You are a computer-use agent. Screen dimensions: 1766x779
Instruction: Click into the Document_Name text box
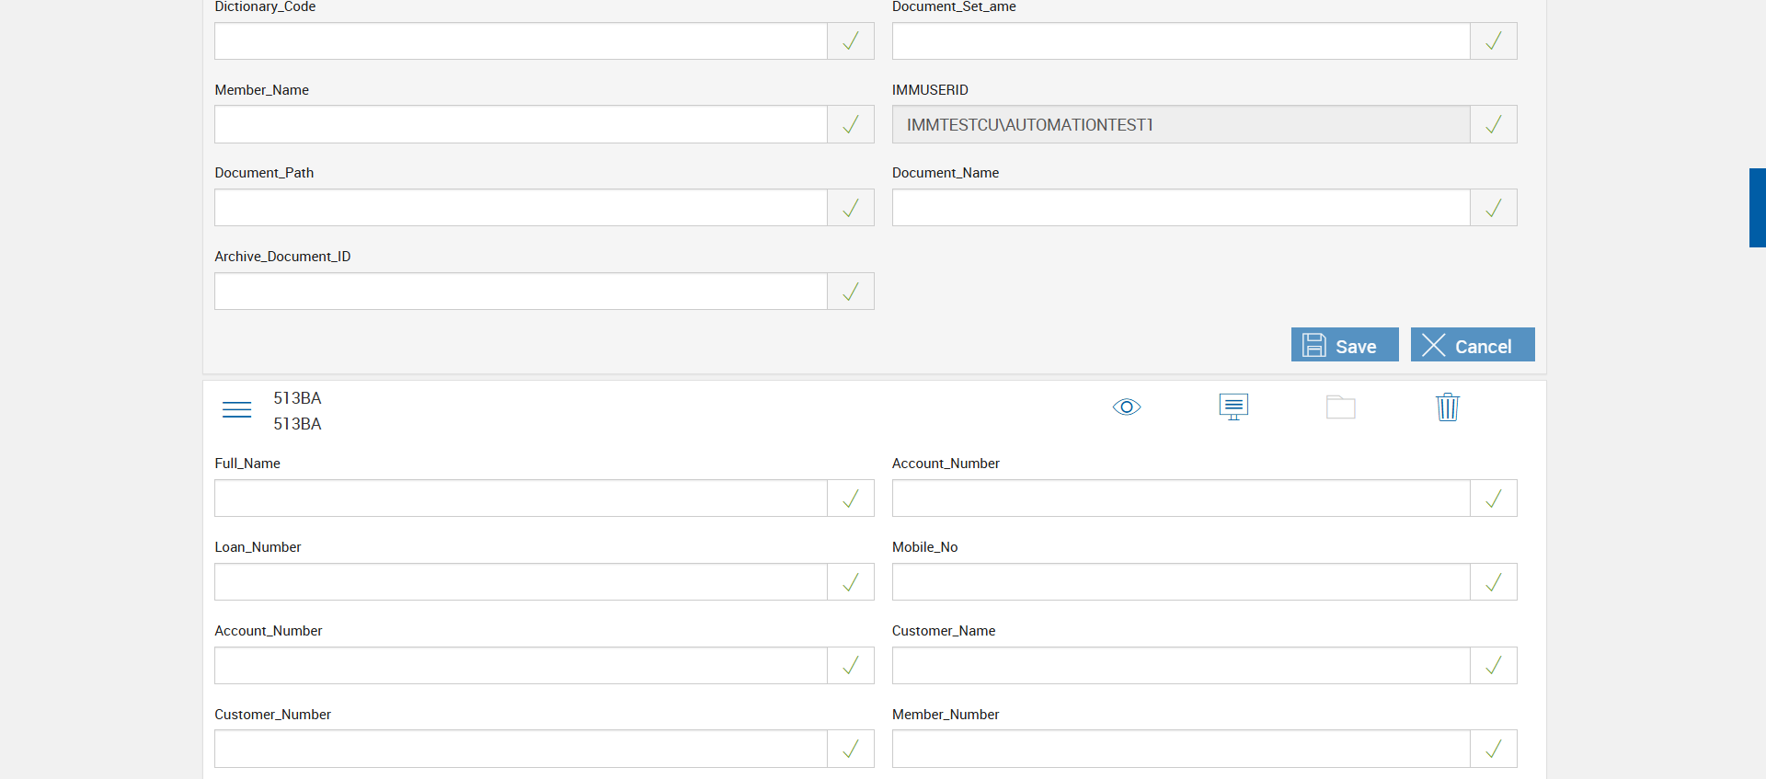tap(1180, 208)
